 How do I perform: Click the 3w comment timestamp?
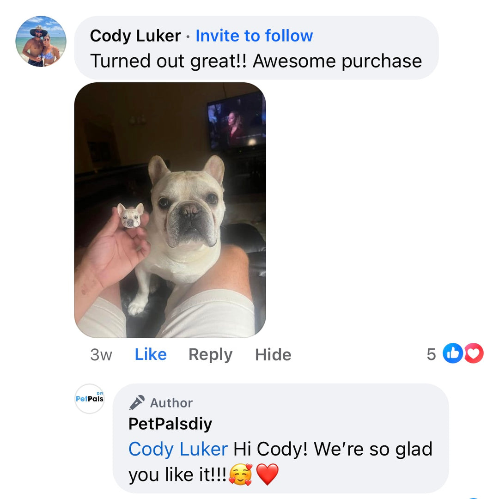coord(101,354)
